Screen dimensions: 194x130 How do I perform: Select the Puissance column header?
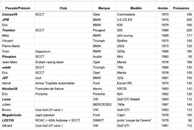pos(181,8)
